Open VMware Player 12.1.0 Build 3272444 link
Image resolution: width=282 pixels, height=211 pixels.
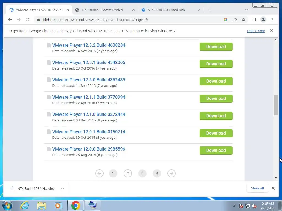coord(89,114)
